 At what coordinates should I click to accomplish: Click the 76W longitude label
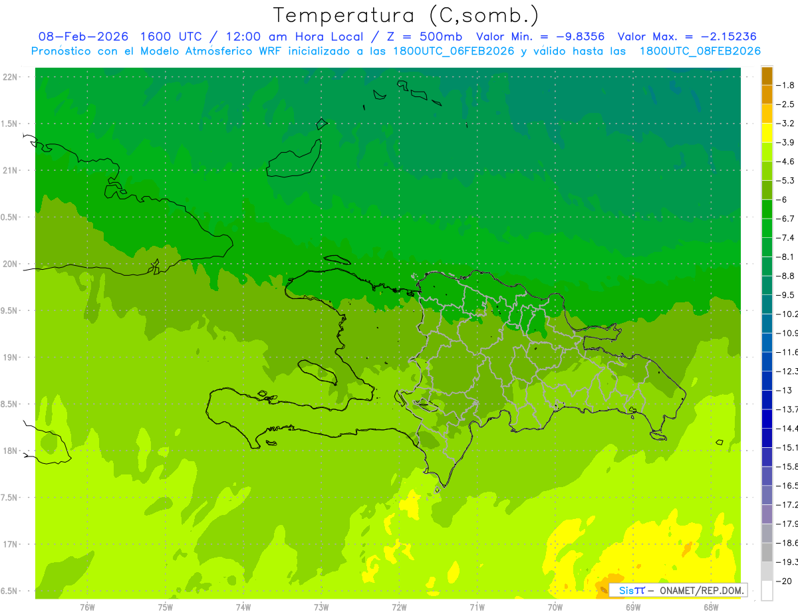(x=87, y=607)
